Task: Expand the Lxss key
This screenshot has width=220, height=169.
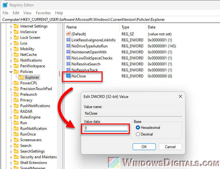Action: tap(11, 43)
